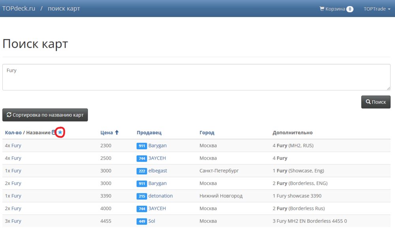This screenshot has height=237, width=395.
Task: Open the TOPdeck.ru home link
Action: pos(19,9)
